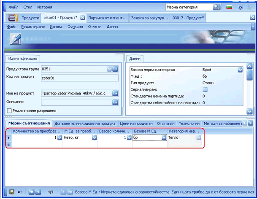This screenshot has height=199, width=257.
Task: Click the search magnifier icon
Action: 216,7
